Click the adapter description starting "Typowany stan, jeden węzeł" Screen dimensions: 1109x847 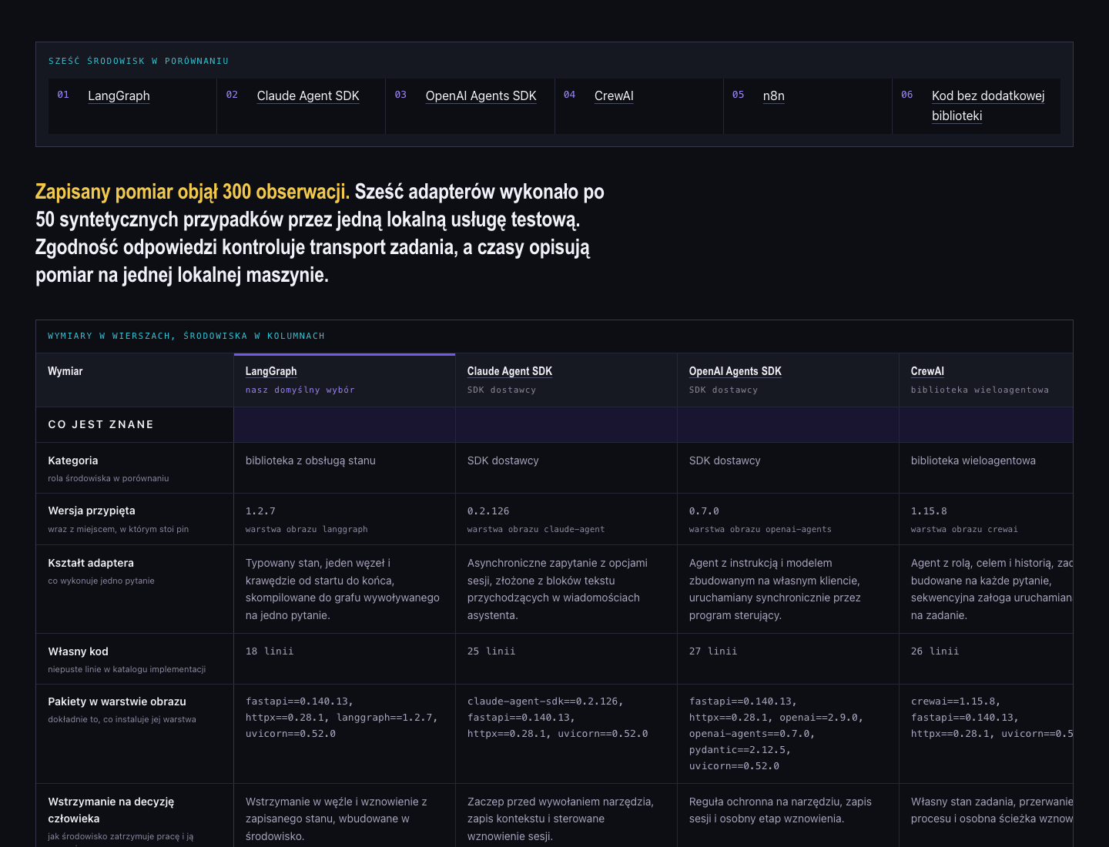343,589
